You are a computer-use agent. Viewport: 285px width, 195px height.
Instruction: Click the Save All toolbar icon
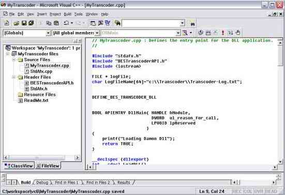(x=31, y=23)
